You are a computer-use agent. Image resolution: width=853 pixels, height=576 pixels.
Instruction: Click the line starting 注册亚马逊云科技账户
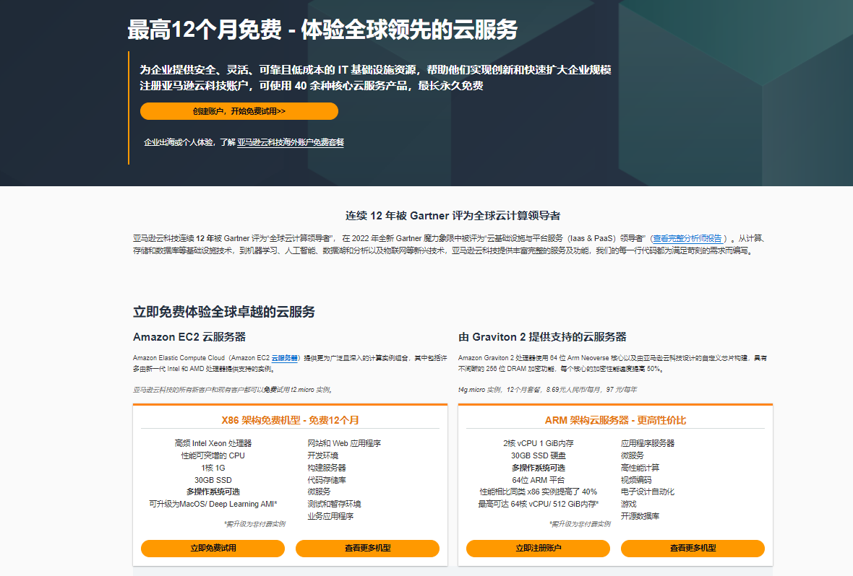[311, 86]
